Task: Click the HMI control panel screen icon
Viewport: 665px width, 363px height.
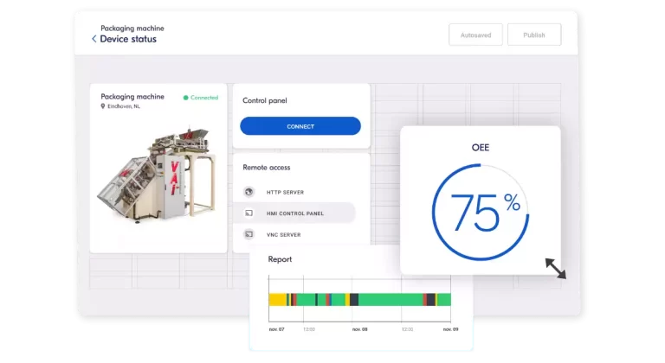Action: tap(249, 213)
